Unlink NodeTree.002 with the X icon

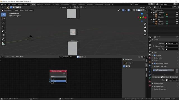[83, 57]
